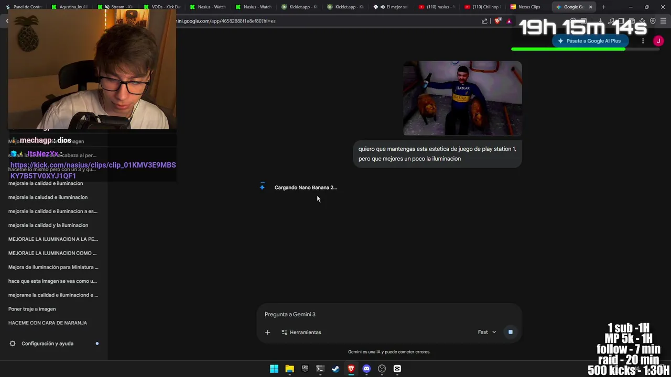
Task: Click the address bar URL
Action: (x=225, y=21)
